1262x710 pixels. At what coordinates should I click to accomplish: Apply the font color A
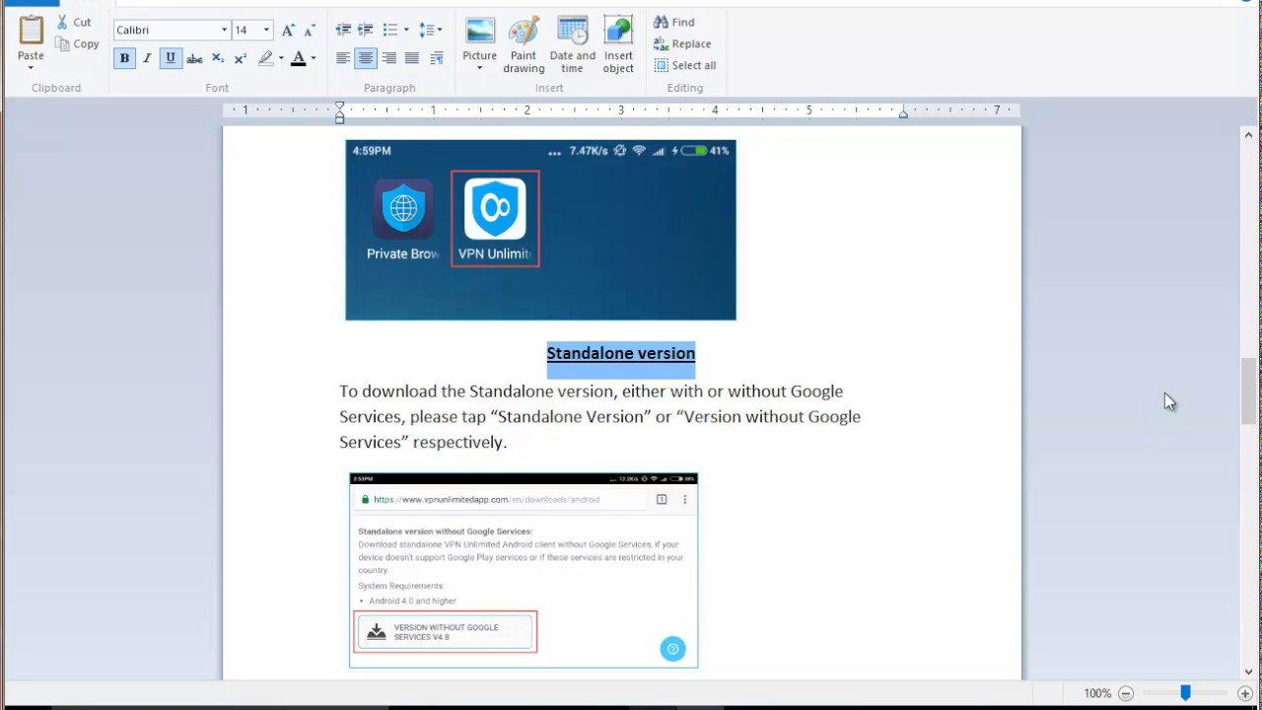point(298,58)
